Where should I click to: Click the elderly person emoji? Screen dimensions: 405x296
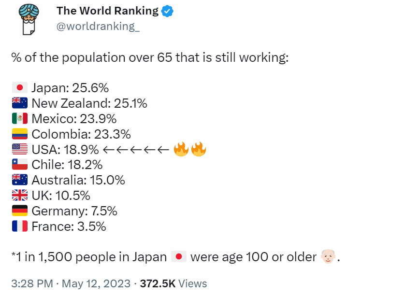(328, 257)
